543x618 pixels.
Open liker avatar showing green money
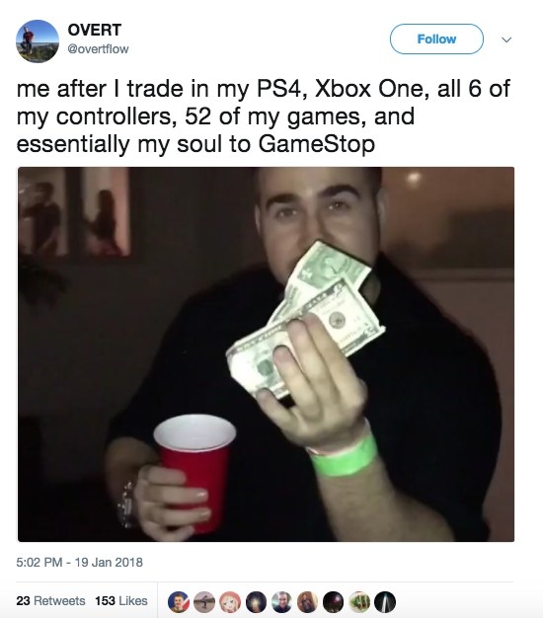click(359, 602)
